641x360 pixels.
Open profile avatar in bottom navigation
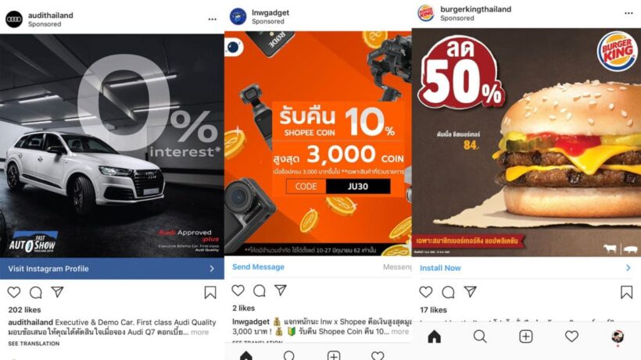coord(618,337)
